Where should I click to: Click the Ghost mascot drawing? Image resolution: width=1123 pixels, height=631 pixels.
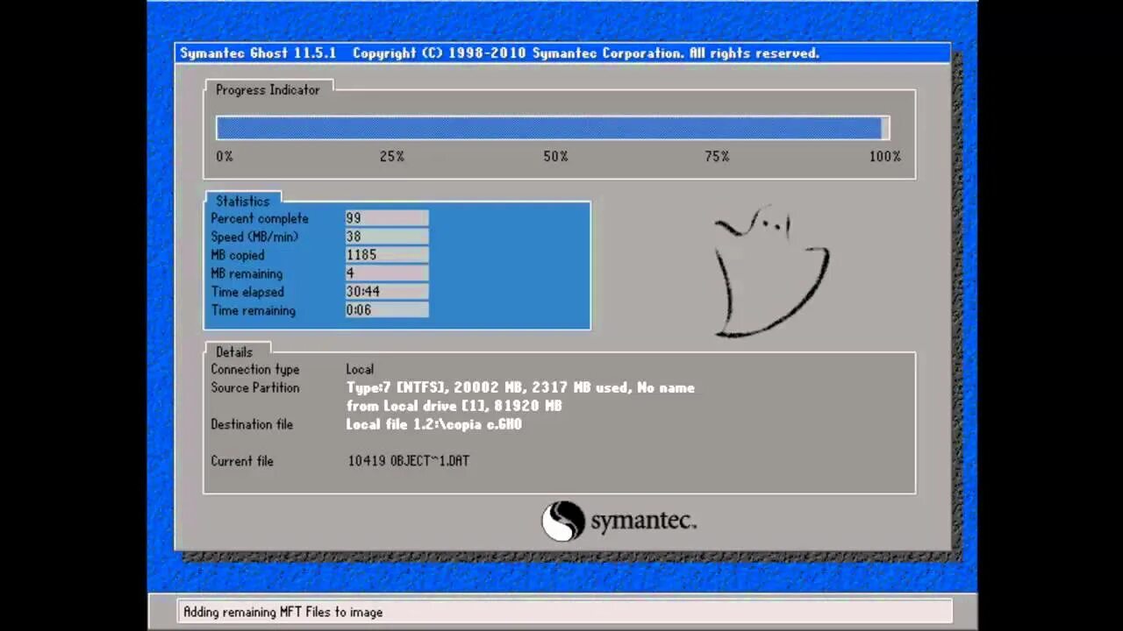coord(771,273)
